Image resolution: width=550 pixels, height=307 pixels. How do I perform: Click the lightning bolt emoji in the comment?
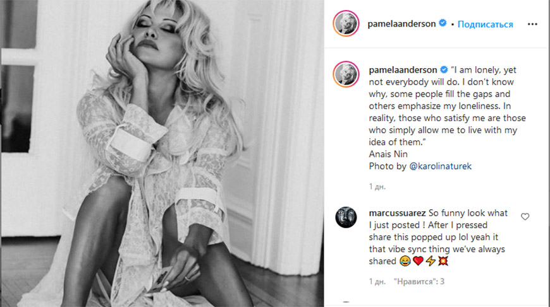[431, 261]
